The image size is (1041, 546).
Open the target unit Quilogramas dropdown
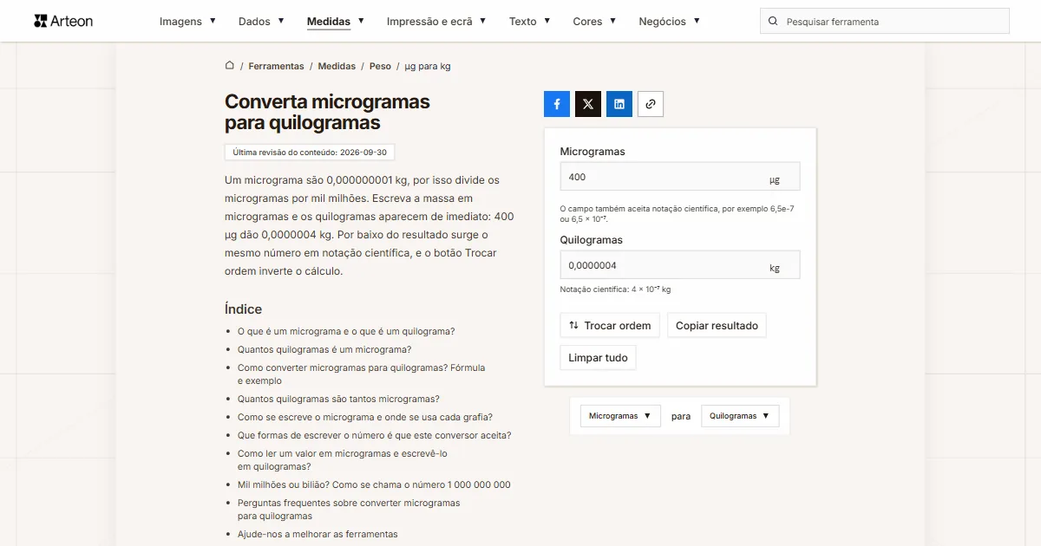(740, 416)
